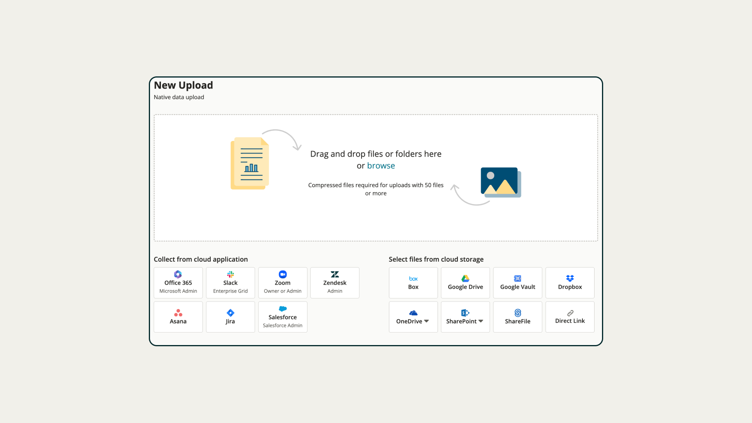This screenshot has height=423, width=752.
Task: Click the Direct Link option
Action: point(570,317)
